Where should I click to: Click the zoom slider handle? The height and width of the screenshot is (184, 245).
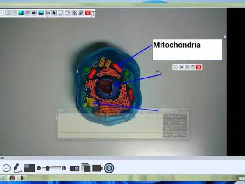coord(48,168)
